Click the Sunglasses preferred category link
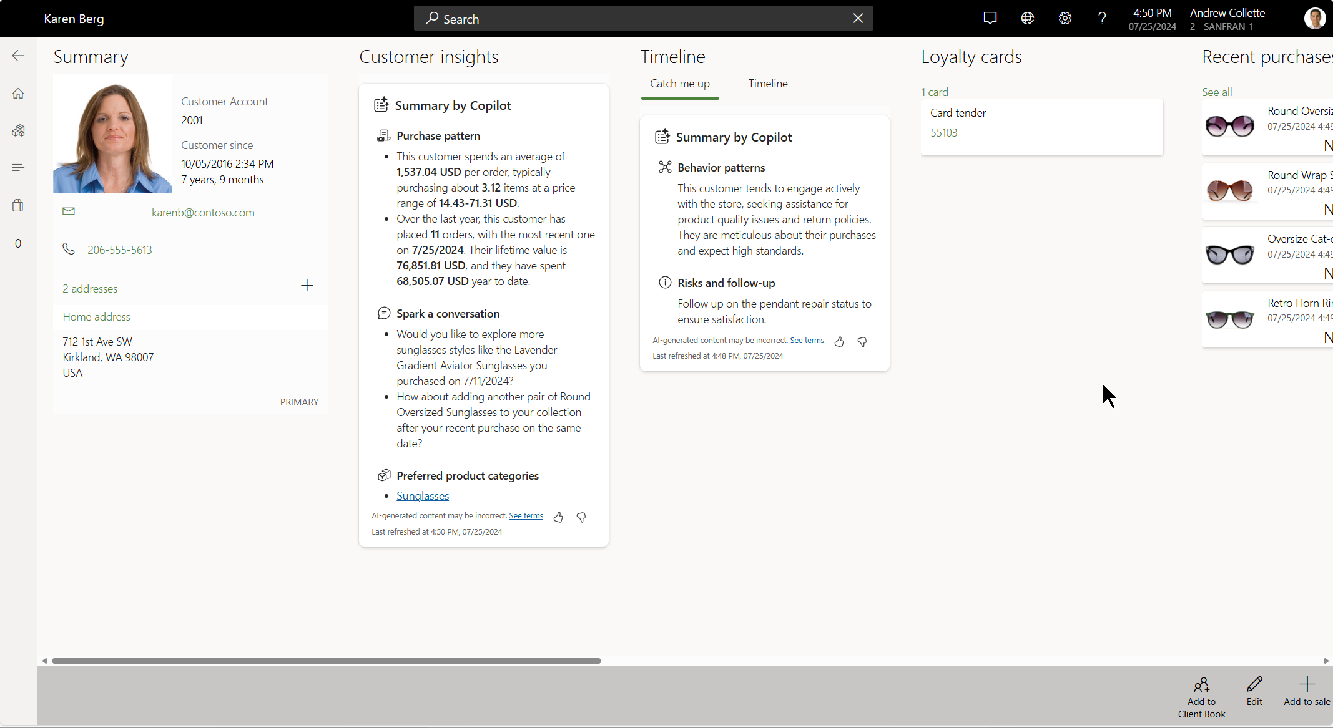Image resolution: width=1333 pixels, height=728 pixels. [x=423, y=496]
